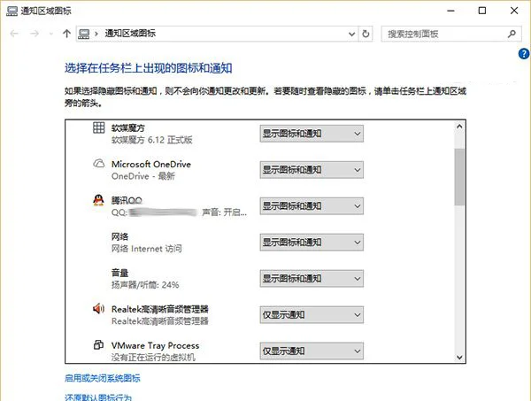
Task: Open the 腾讯QQ behavior dropdown
Action: point(312,206)
